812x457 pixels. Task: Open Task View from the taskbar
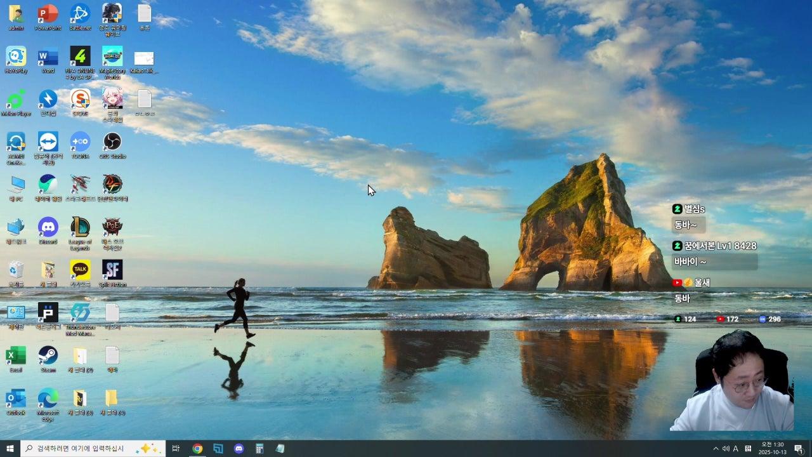pos(176,449)
